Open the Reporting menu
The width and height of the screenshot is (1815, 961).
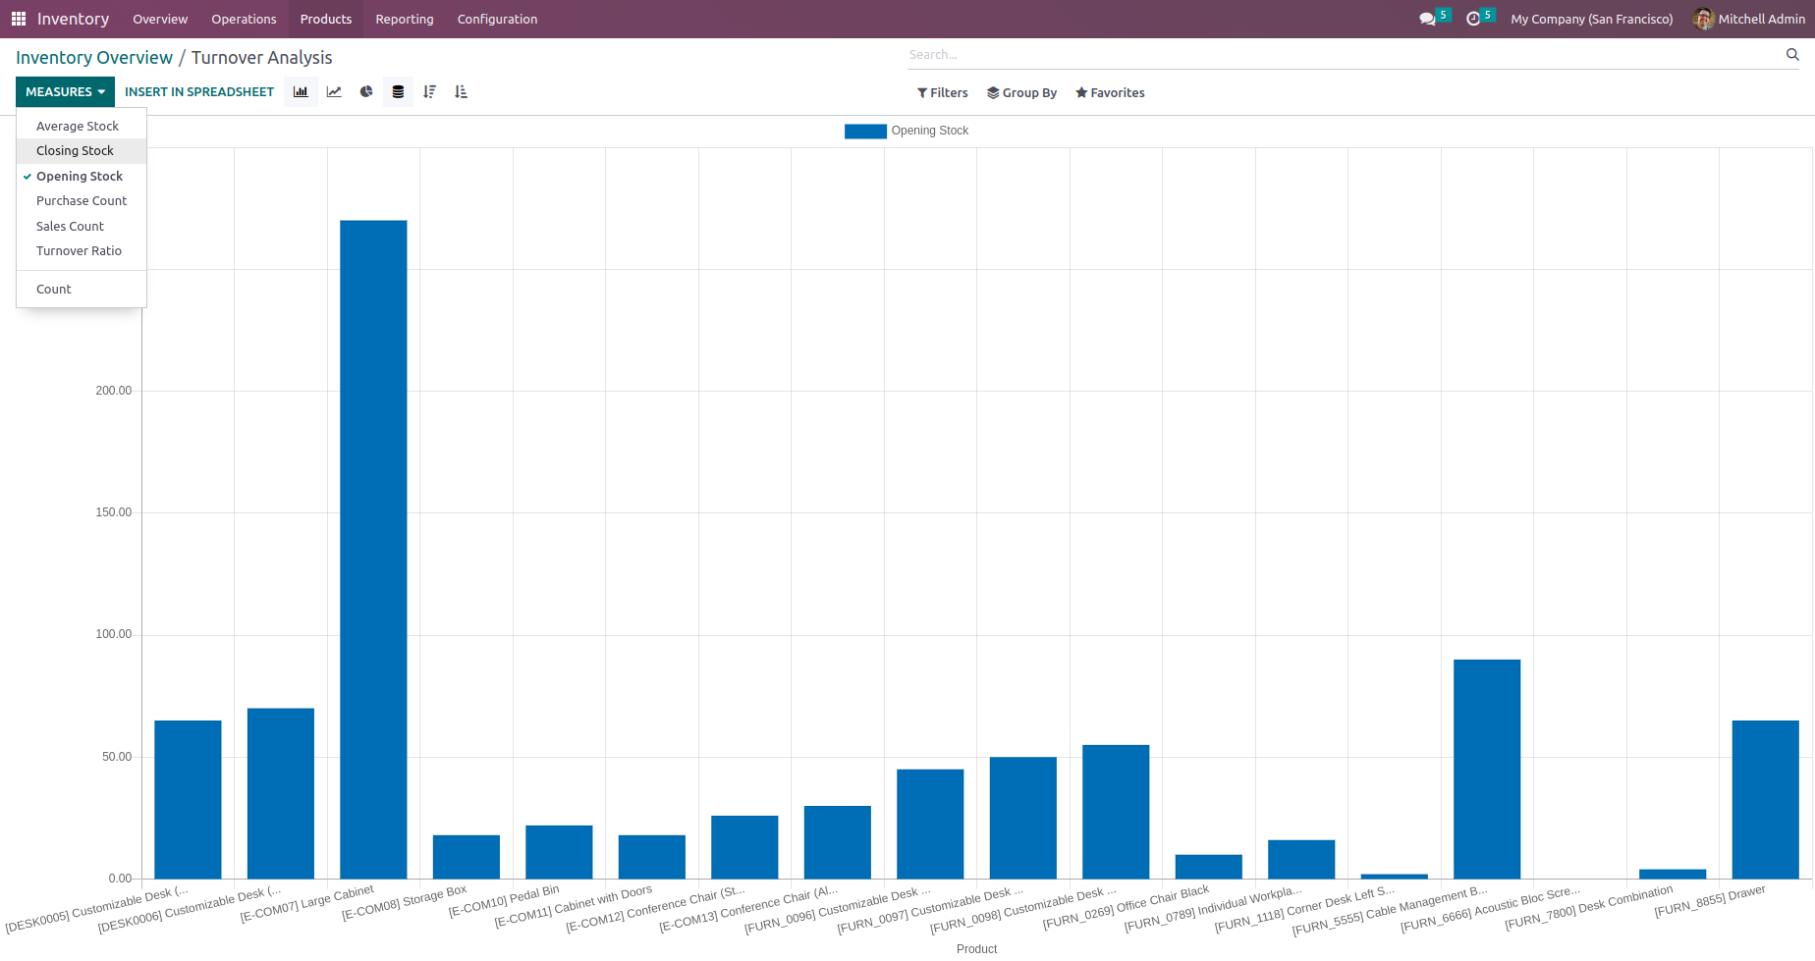click(404, 19)
